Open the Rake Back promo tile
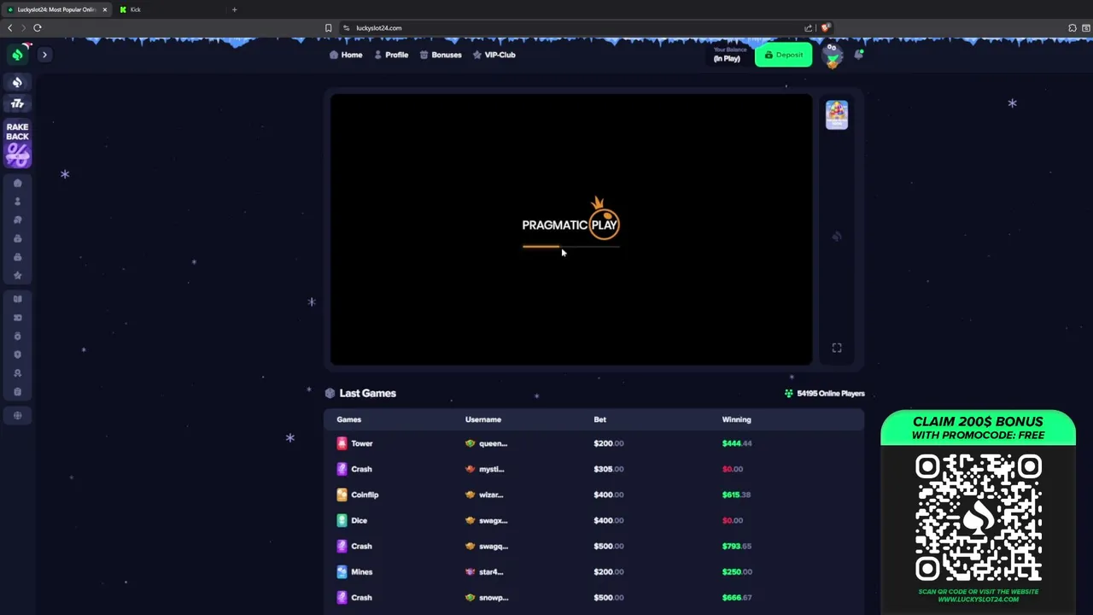Viewport: 1093px width, 615px height. pyautogui.click(x=17, y=143)
